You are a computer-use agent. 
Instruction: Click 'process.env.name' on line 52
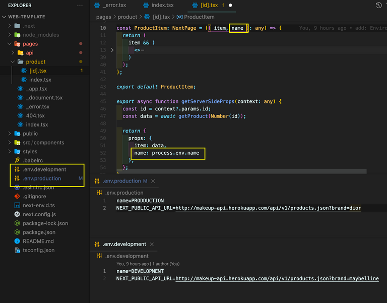[x=175, y=153]
